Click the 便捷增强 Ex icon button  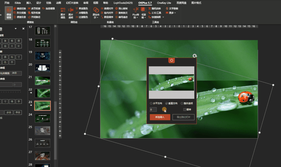point(9,13)
